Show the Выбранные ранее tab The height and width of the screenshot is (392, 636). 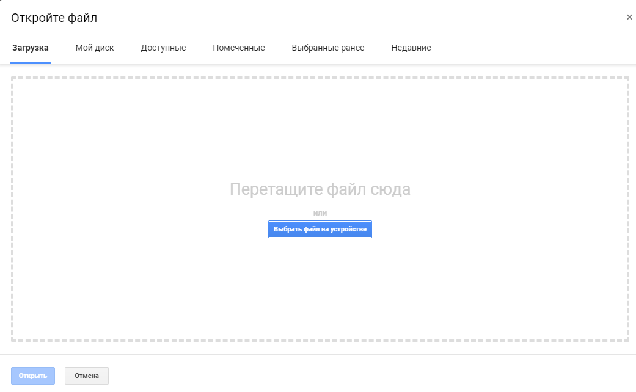click(x=328, y=48)
